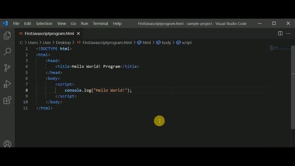Click the closing html tag on line 11
The image size is (295, 166).
44,108
